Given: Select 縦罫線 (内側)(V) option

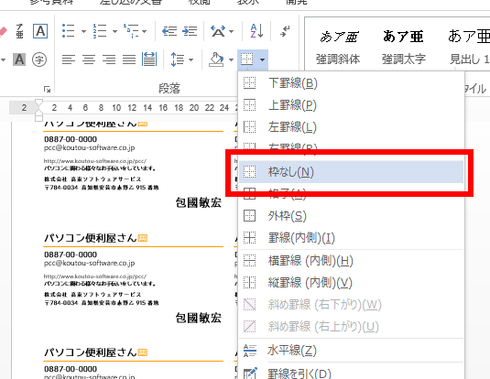Looking at the screenshot, I should (351, 283).
